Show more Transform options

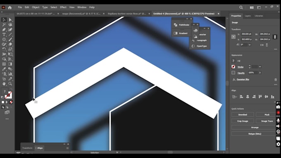276,49
